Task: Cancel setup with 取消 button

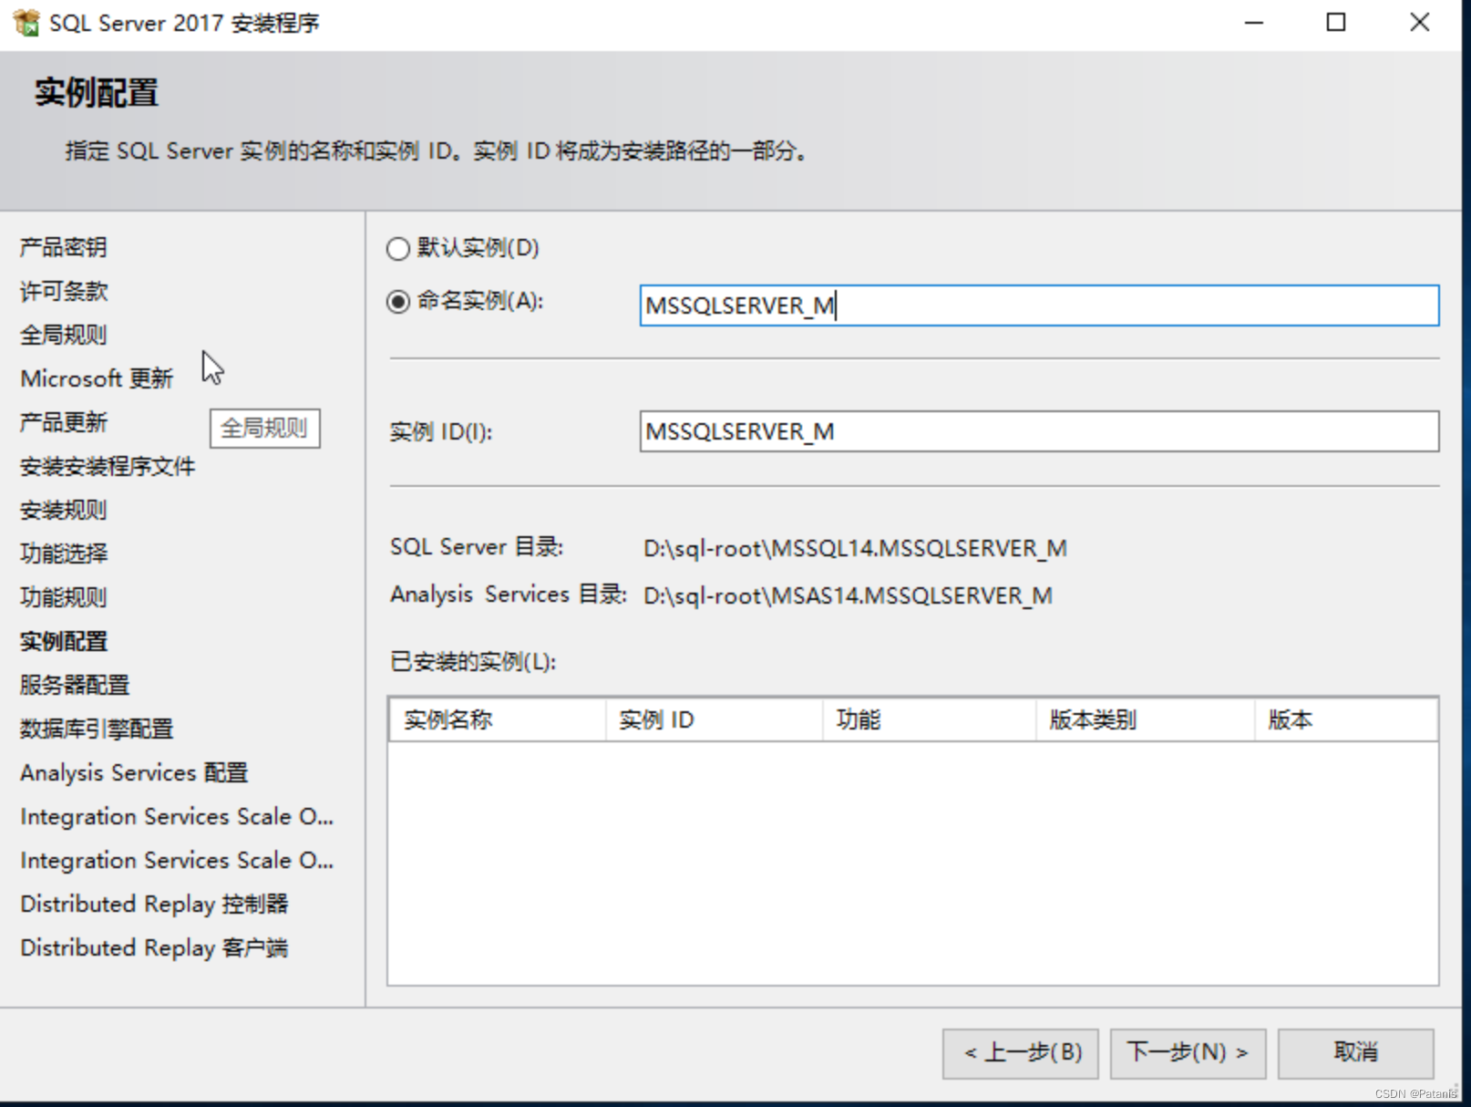Action: tap(1355, 1053)
